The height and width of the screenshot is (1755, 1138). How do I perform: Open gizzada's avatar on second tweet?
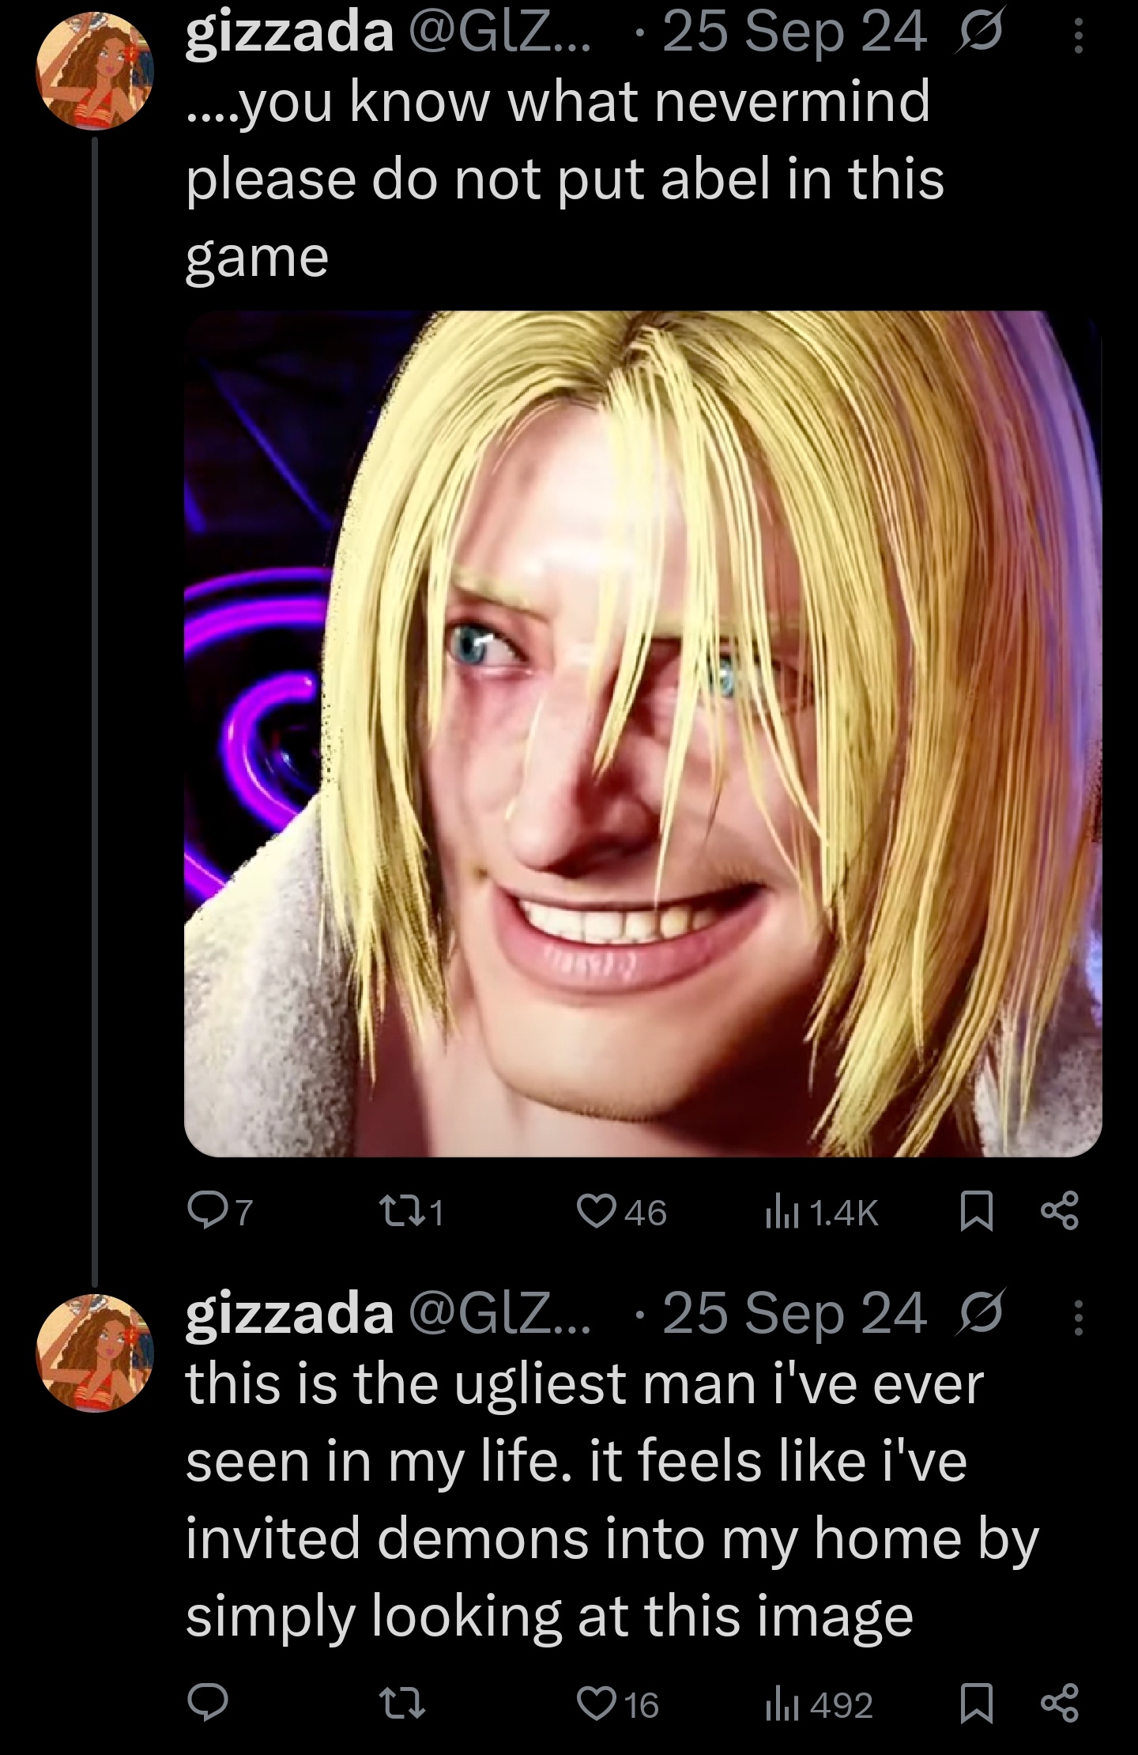click(x=95, y=1353)
